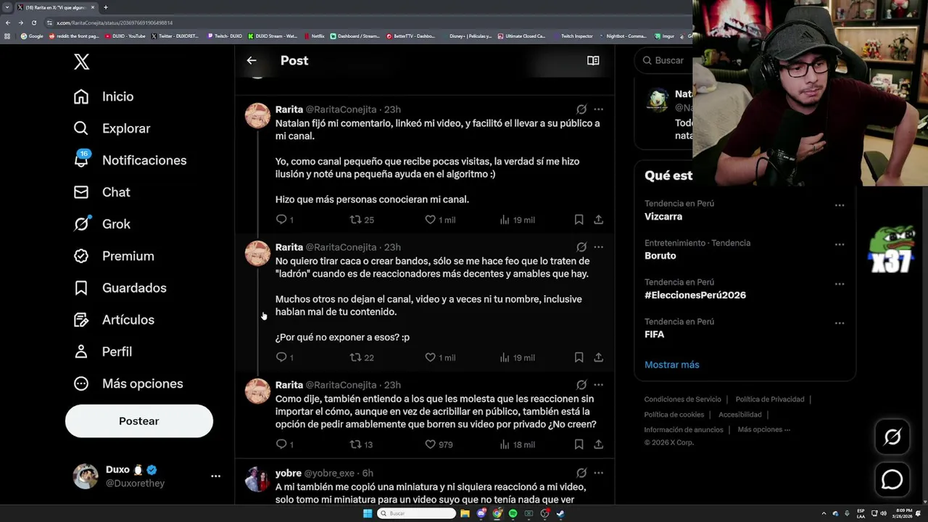
Task: Open Premium in the sidebar
Action: point(114,256)
